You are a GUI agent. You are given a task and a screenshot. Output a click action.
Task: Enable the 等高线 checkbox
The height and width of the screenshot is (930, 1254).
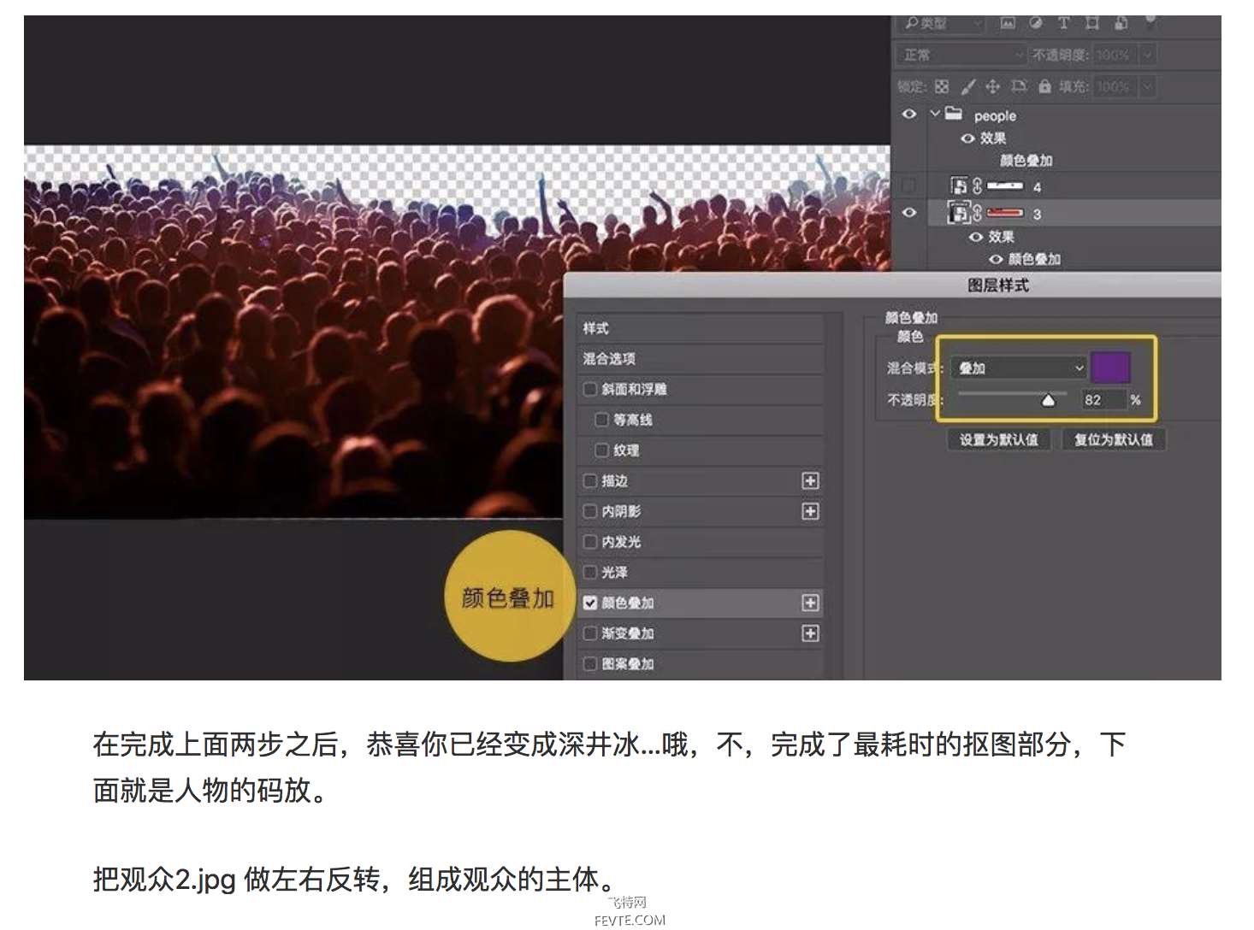(602, 420)
